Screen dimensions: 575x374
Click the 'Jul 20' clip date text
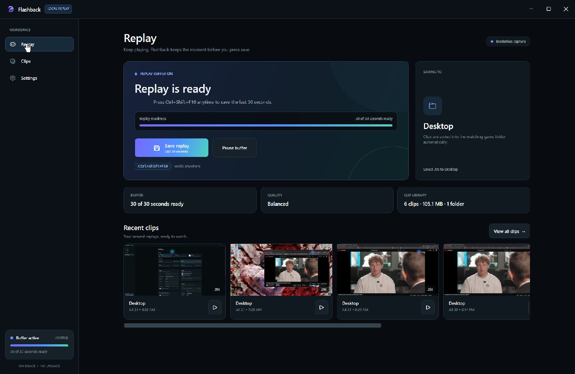pyautogui.click(x=461, y=309)
